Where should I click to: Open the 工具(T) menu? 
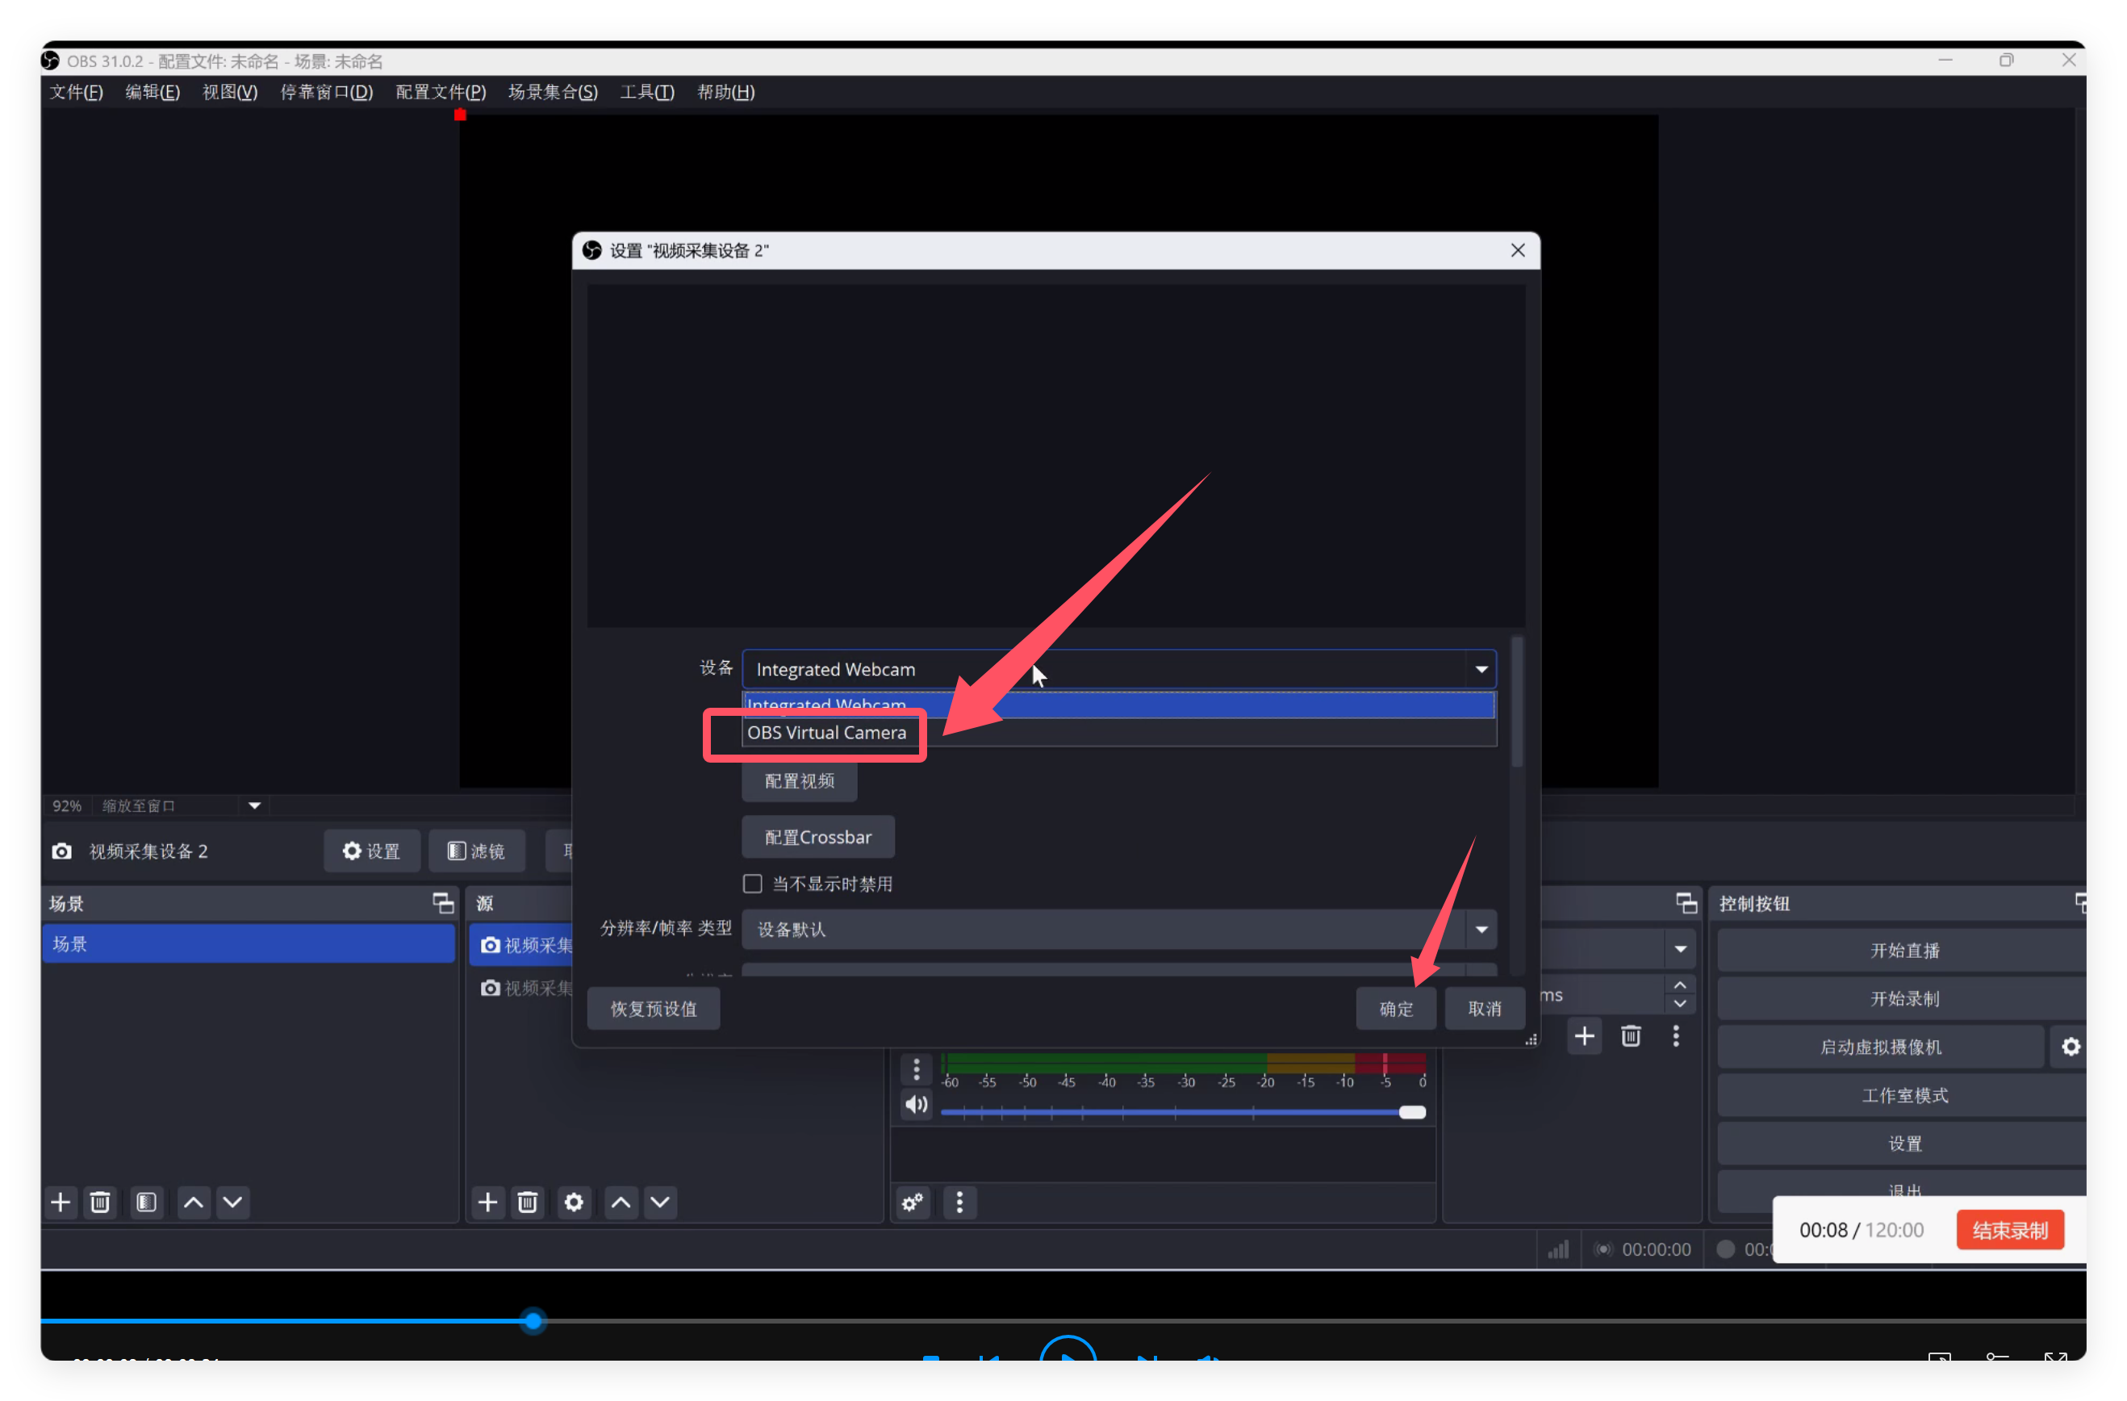(x=647, y=92)
